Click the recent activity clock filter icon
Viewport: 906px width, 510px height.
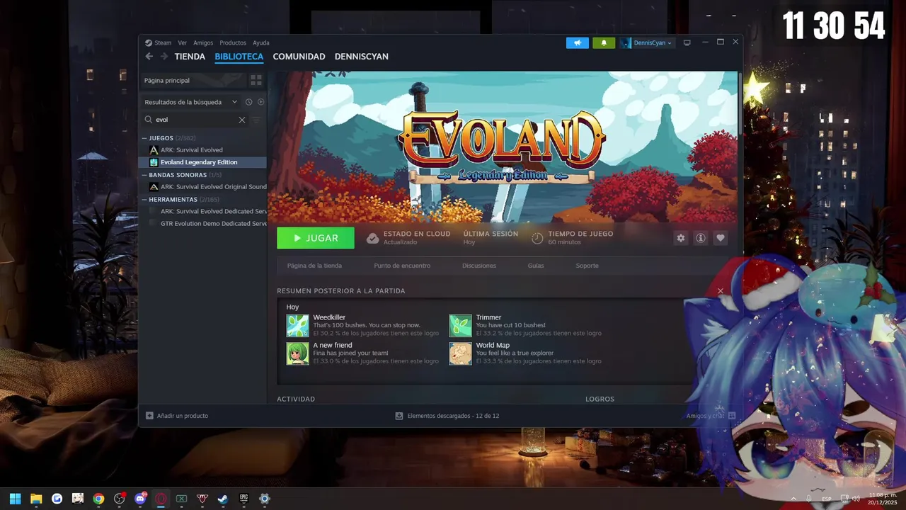[x=248, y=102]
